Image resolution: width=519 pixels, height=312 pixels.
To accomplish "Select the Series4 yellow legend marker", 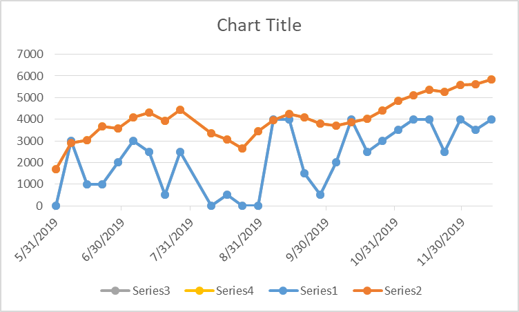I will [200, 291].
